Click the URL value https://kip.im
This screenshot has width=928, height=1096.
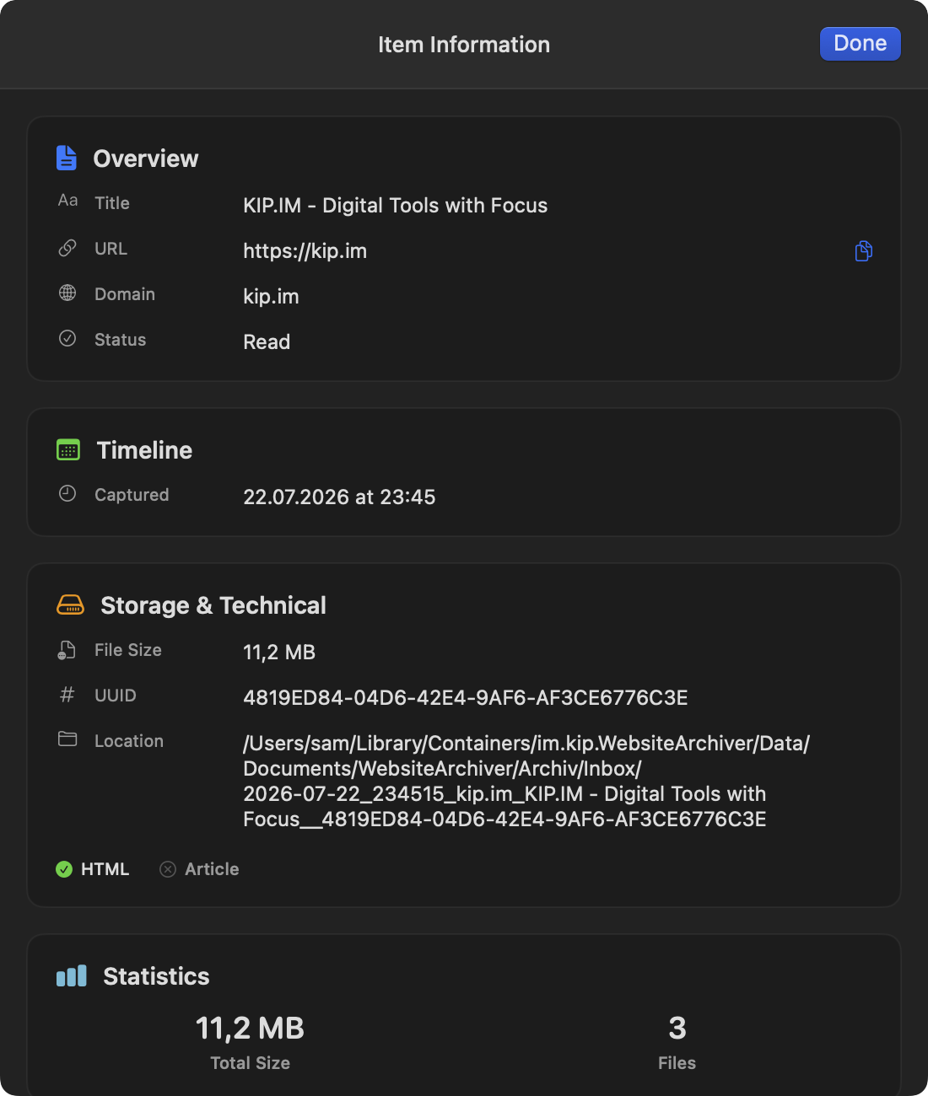pos(305,251)
